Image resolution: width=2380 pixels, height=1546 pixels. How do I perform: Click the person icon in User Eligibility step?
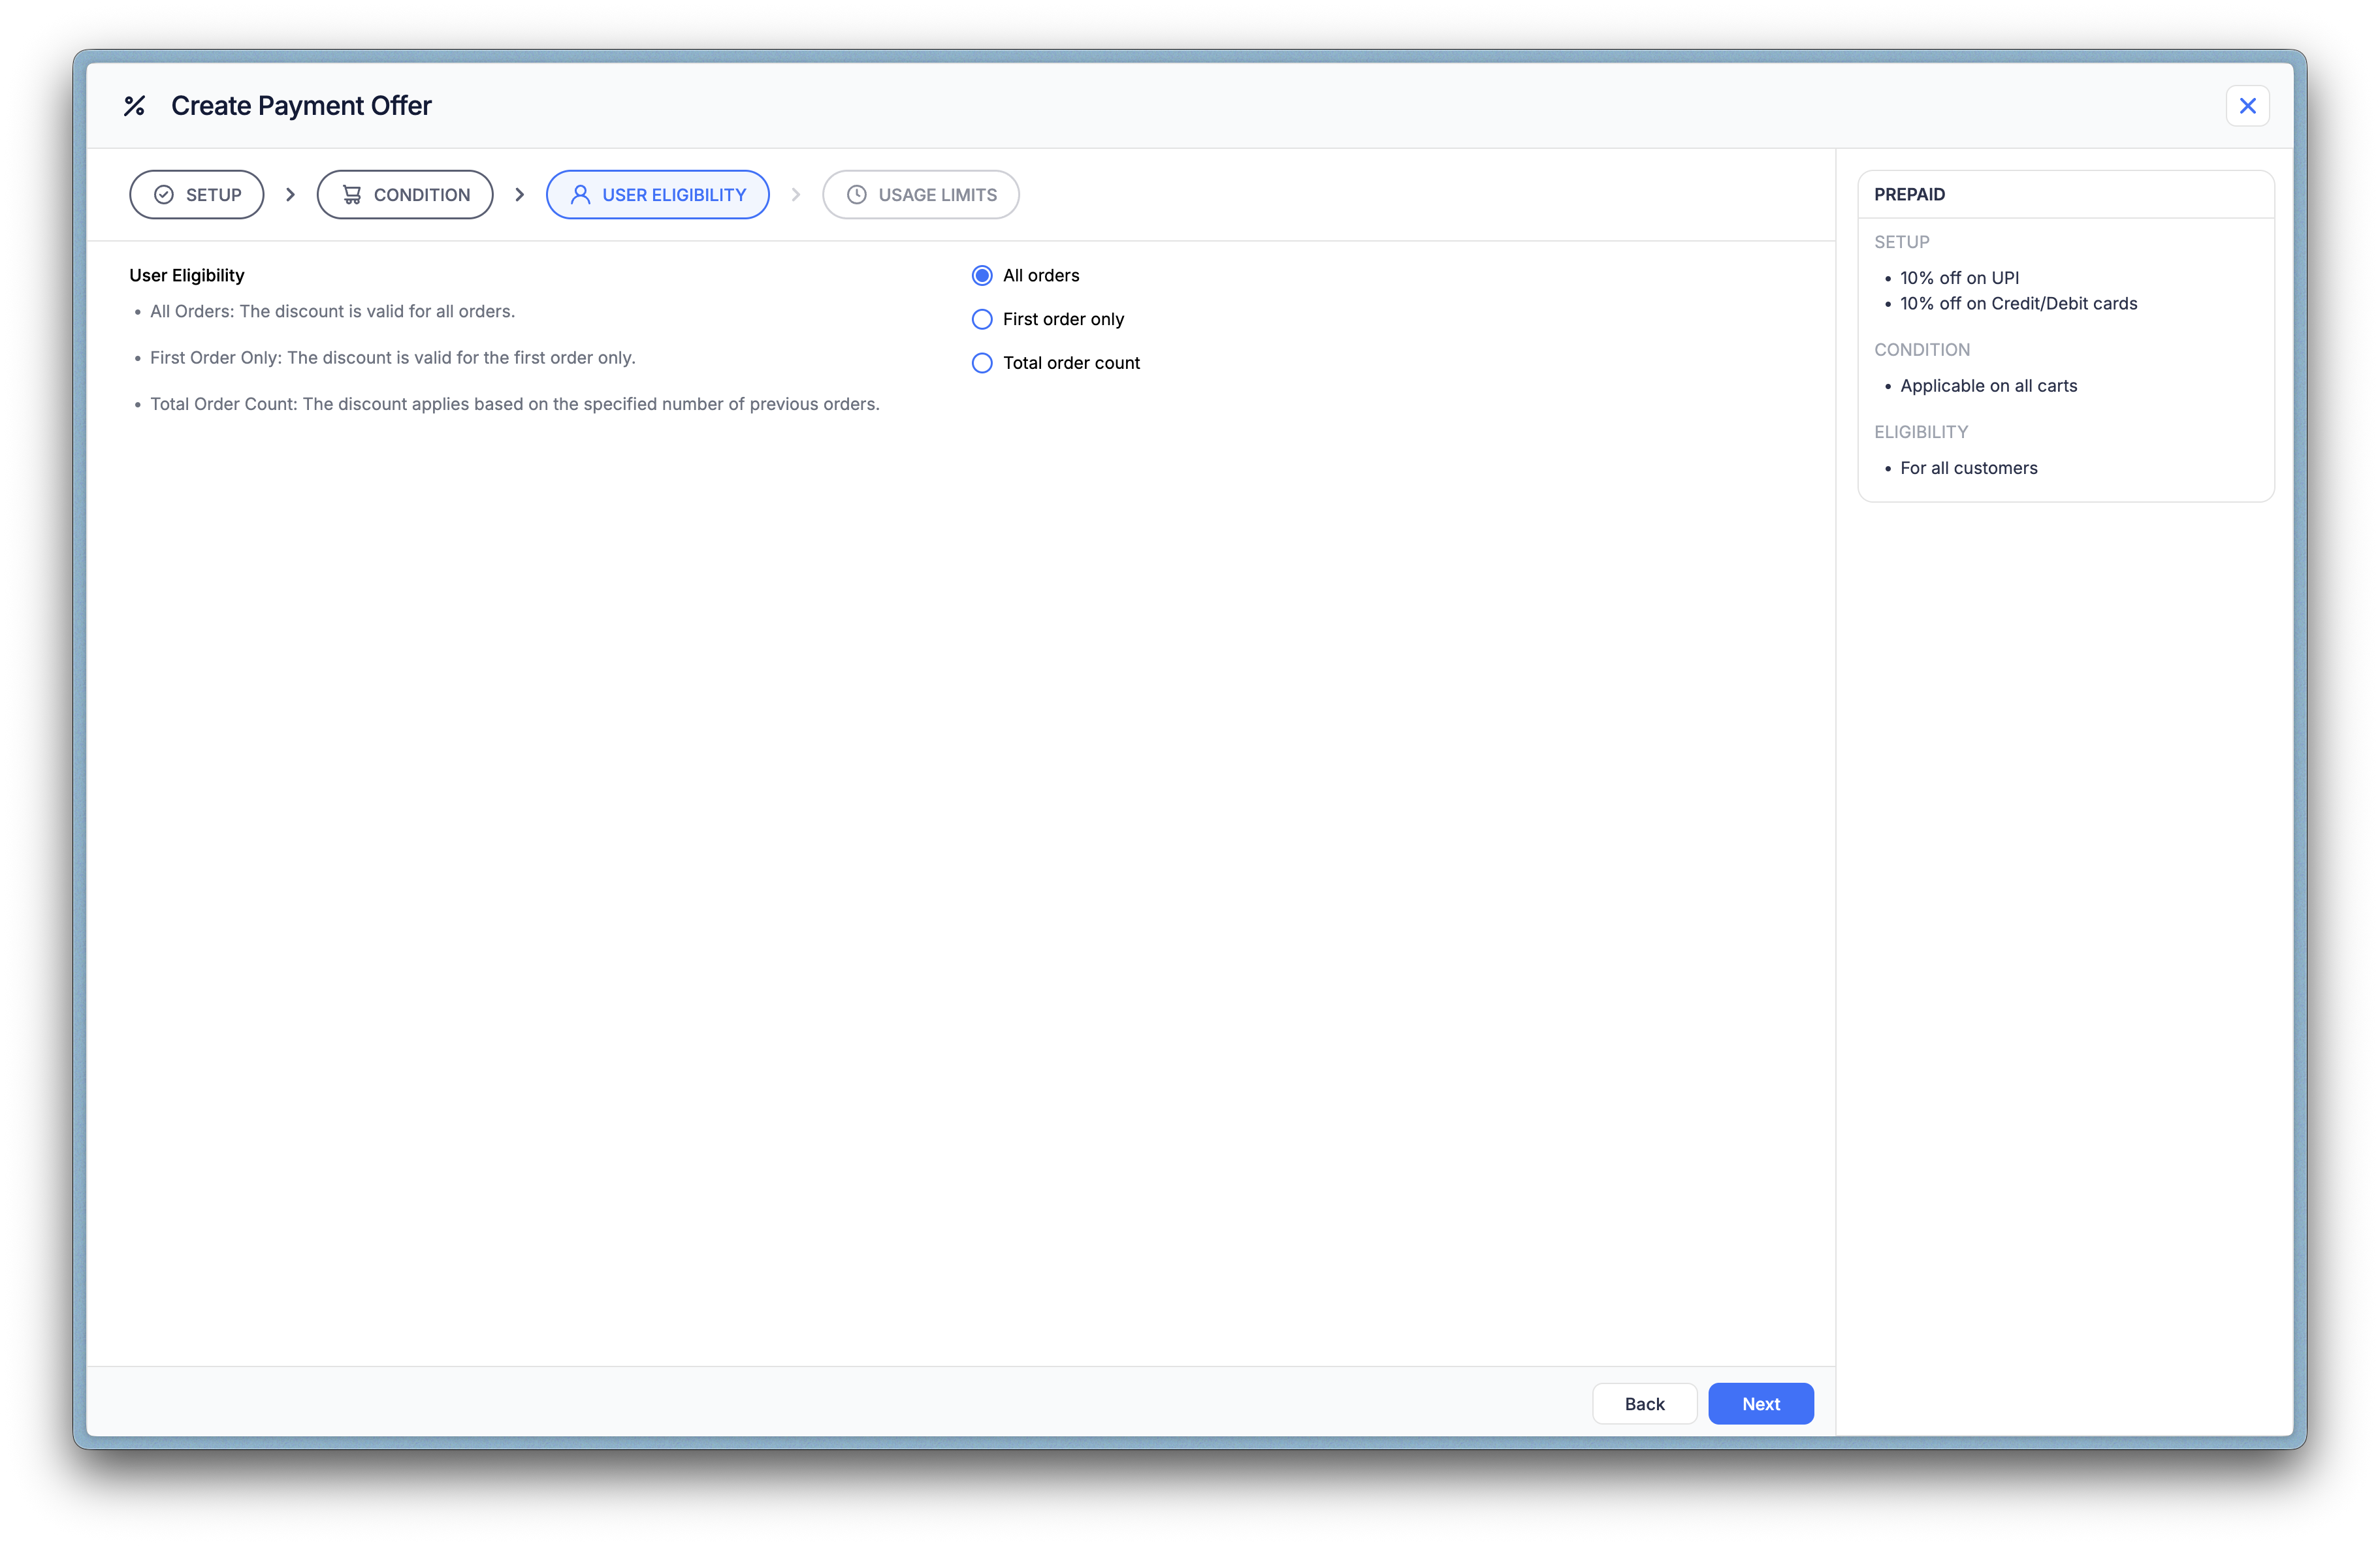point(580,195)
